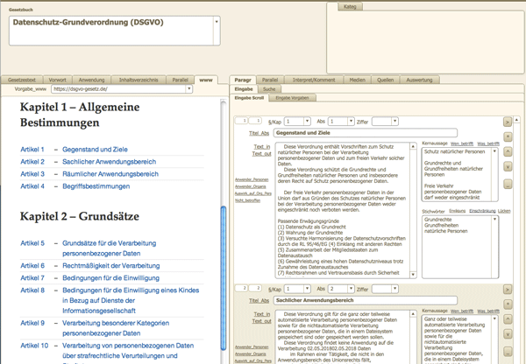Click the web page vertical scrollbar
This screenshot has width=526, height=364.
(223, 262)
